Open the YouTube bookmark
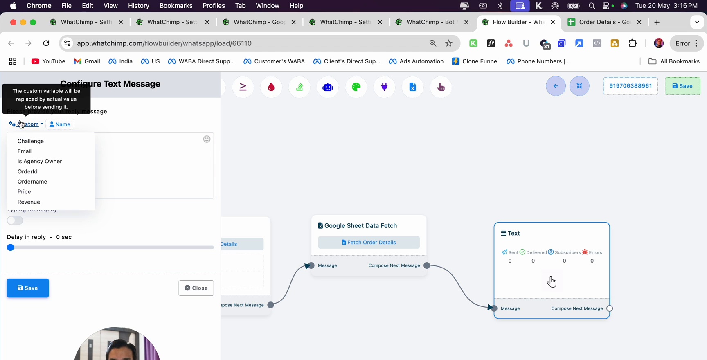The width and height of the screenshot is (707, 360). 48,61
